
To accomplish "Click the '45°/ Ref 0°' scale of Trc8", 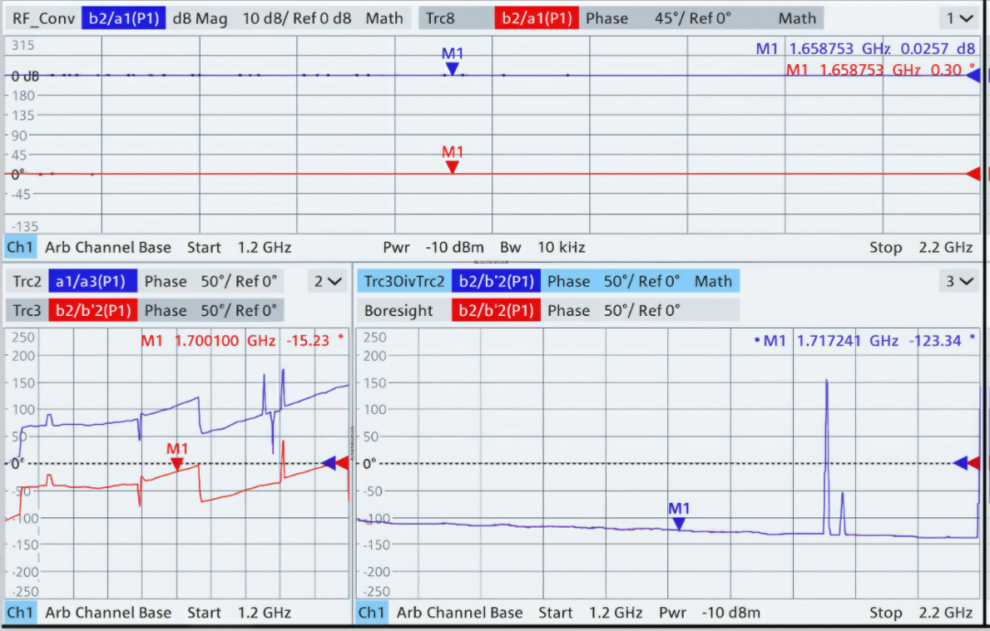I will click(693, 18).
